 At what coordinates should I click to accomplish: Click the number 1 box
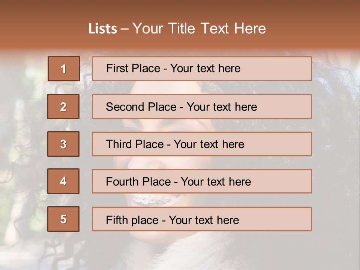64,69
